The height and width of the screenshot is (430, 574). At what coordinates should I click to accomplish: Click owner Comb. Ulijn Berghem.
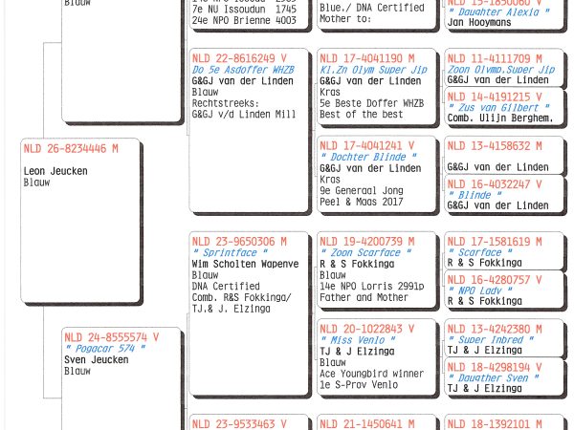point(500,118)
